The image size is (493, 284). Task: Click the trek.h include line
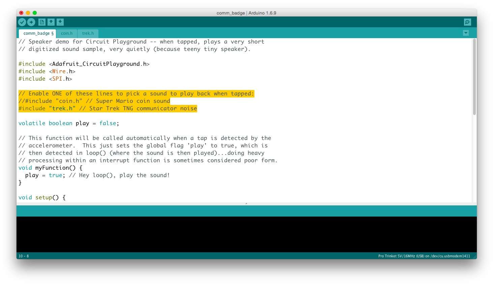107,108
